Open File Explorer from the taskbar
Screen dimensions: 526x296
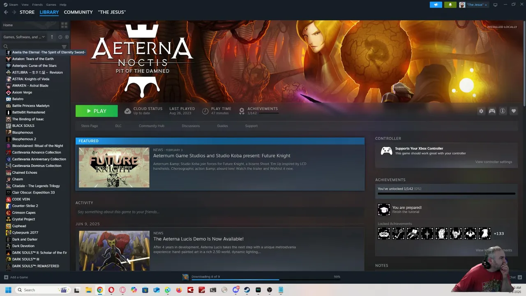tap(88, 290)
